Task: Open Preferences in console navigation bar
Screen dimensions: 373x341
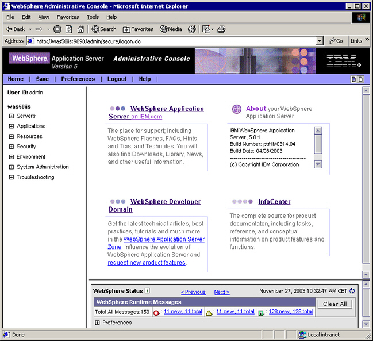Action: [x=78, y=79]
